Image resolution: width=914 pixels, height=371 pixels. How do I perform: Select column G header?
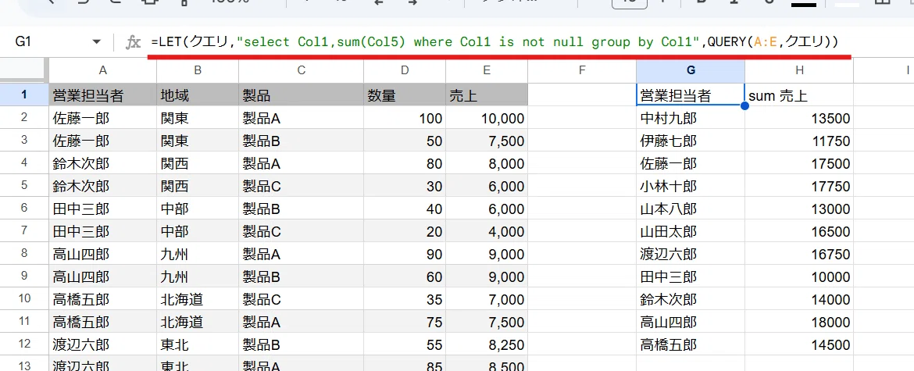pyautogui.click(x=691, y=70)
